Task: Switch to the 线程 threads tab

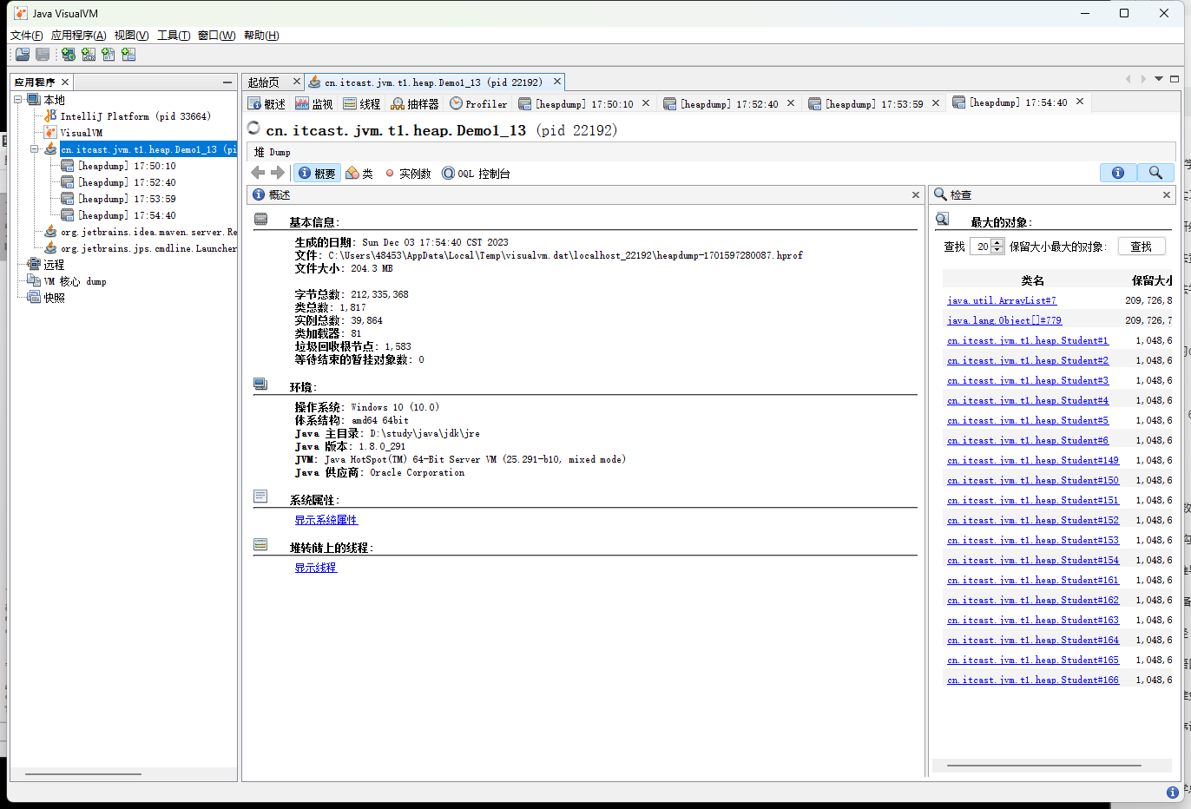Action: 362,104
